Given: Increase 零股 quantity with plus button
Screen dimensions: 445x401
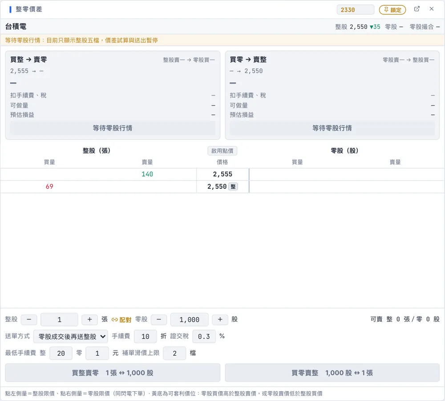Looking at the screenshot, I should 220,319.
